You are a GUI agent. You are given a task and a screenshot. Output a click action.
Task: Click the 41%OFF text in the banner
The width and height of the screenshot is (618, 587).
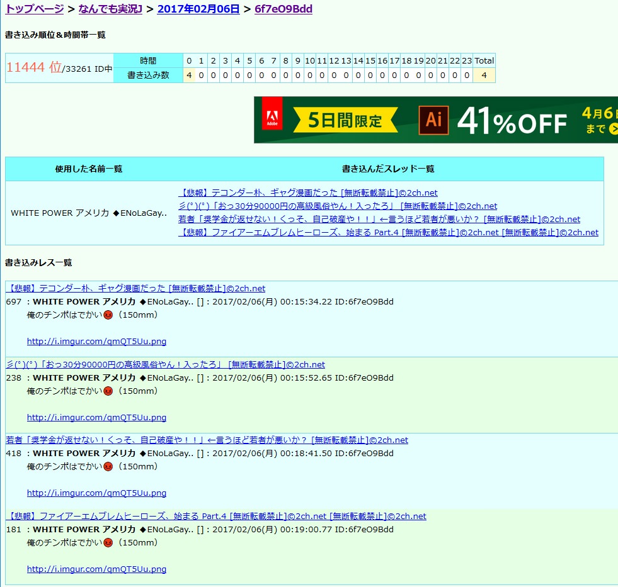coord(512,121)
